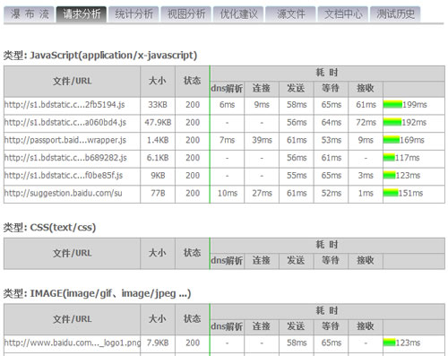
Task: Open the 2fb5194.js file URL link
Action: (65, 105)
